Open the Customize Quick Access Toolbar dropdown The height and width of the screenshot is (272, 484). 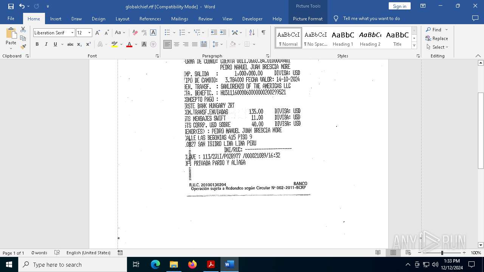[48, 6]
